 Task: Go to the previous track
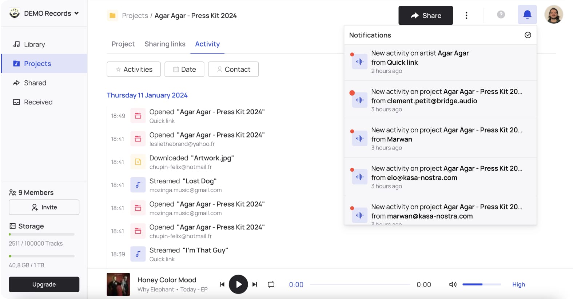pos(222,284)
